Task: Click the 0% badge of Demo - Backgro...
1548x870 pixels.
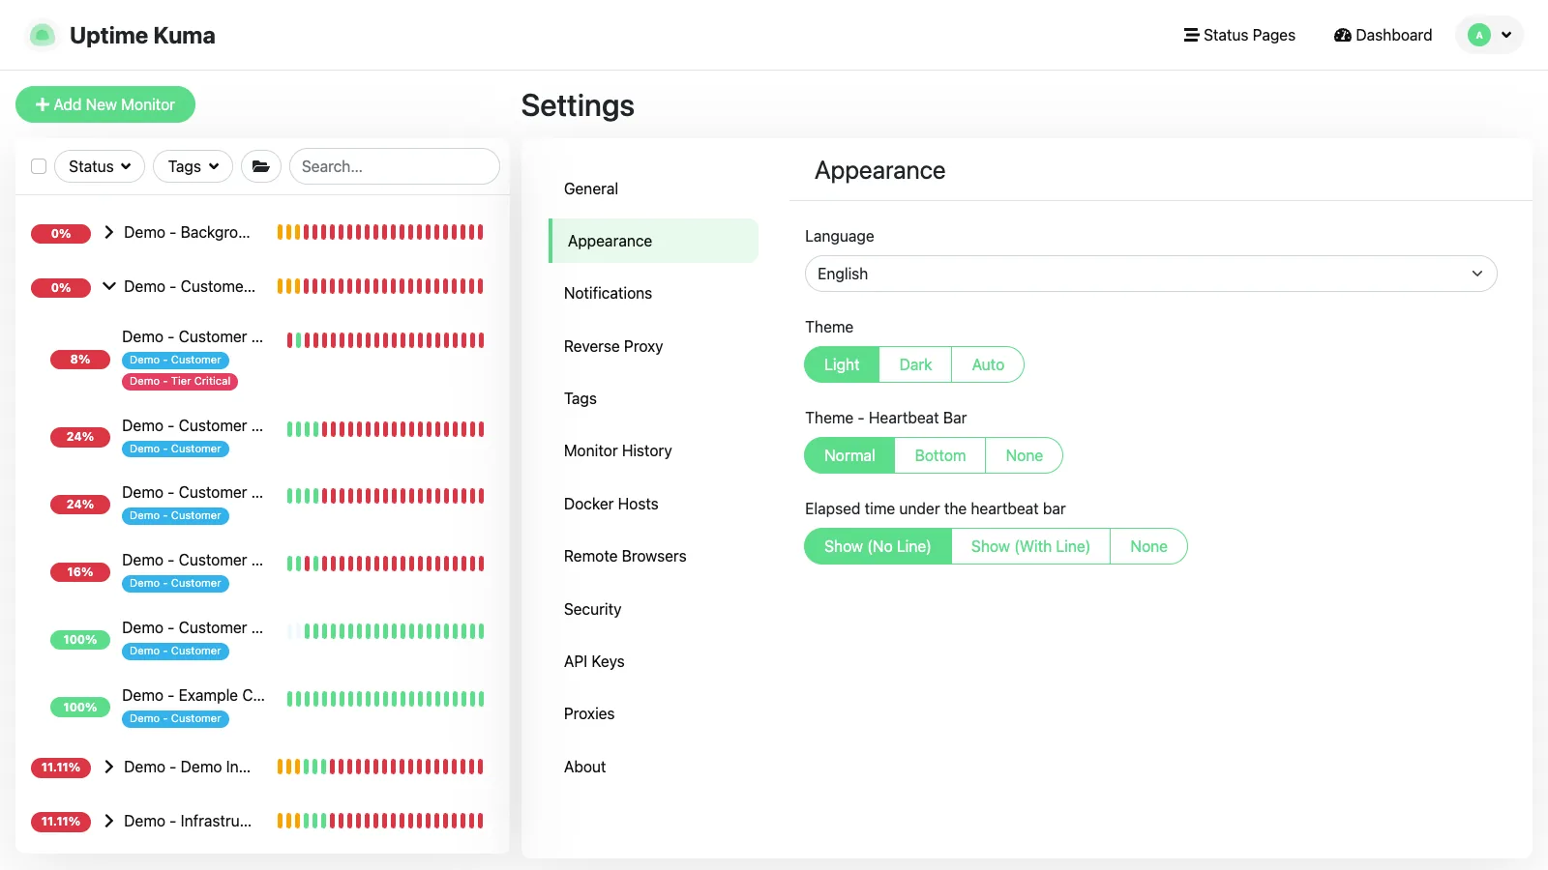Action: [x=61, y=234]
